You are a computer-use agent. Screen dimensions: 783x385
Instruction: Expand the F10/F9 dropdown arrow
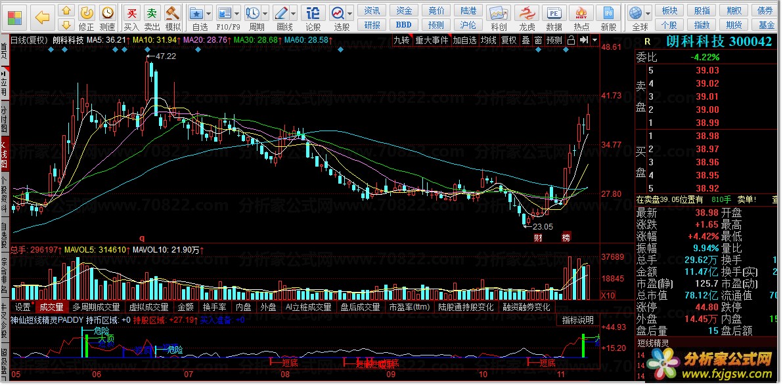(x=236, y=13)
